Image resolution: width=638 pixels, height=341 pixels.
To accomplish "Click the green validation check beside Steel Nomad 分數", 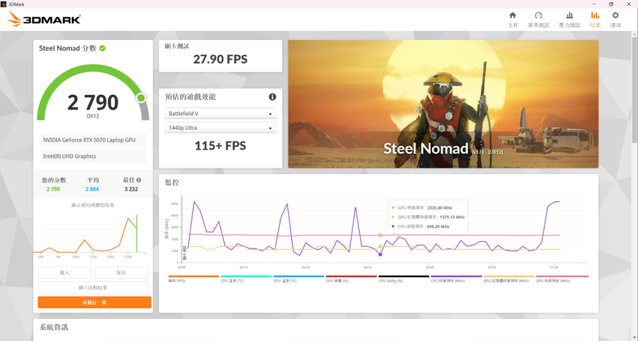I will (x=102, y=48).
